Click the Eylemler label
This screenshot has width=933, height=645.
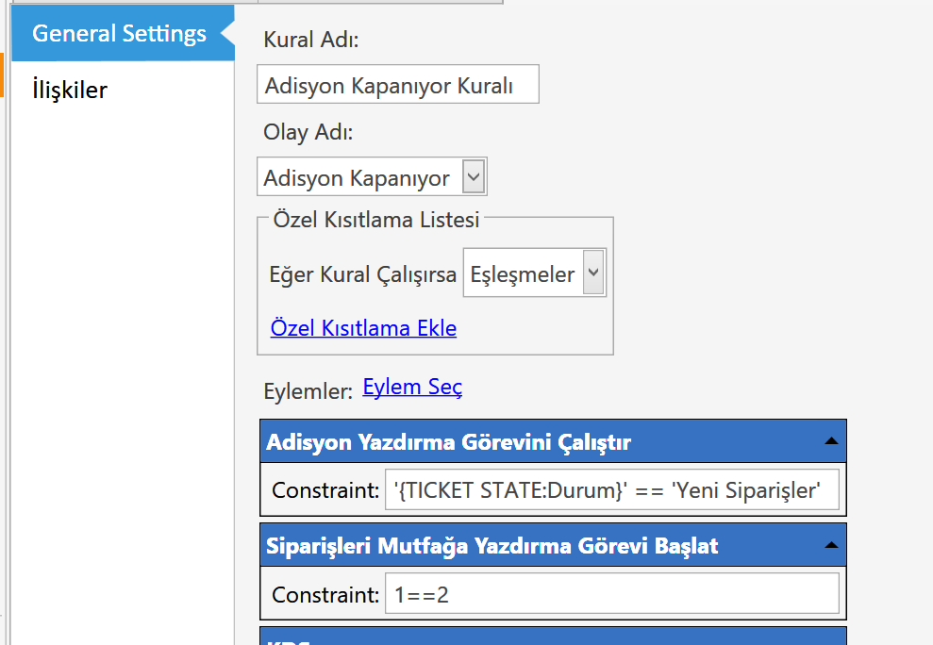(x=308, y=391)
